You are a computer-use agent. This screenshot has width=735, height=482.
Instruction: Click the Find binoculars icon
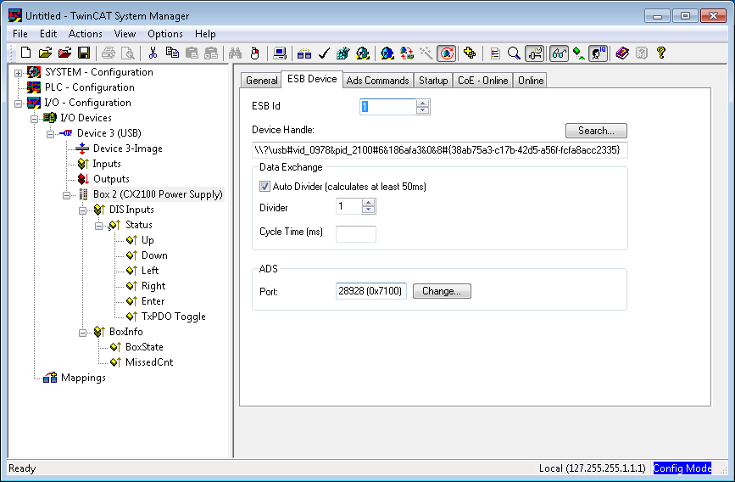tap(236, 53)
